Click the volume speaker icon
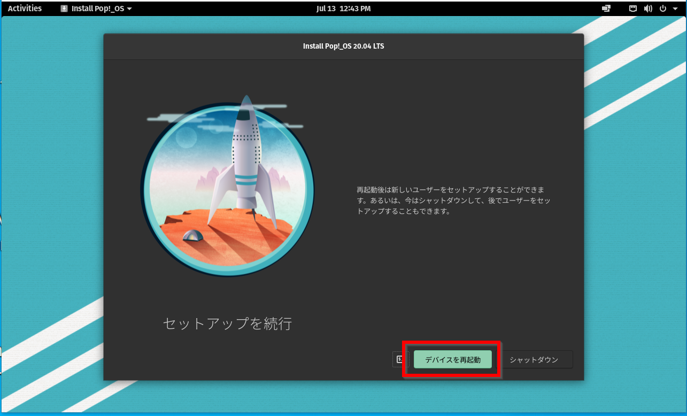The width and height of the screenshot is (687, 416). pos(648,9)
